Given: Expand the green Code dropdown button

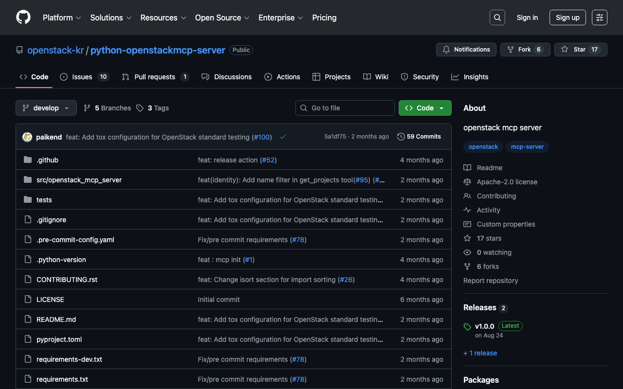Looking at the screenshot, I should 424,108.
